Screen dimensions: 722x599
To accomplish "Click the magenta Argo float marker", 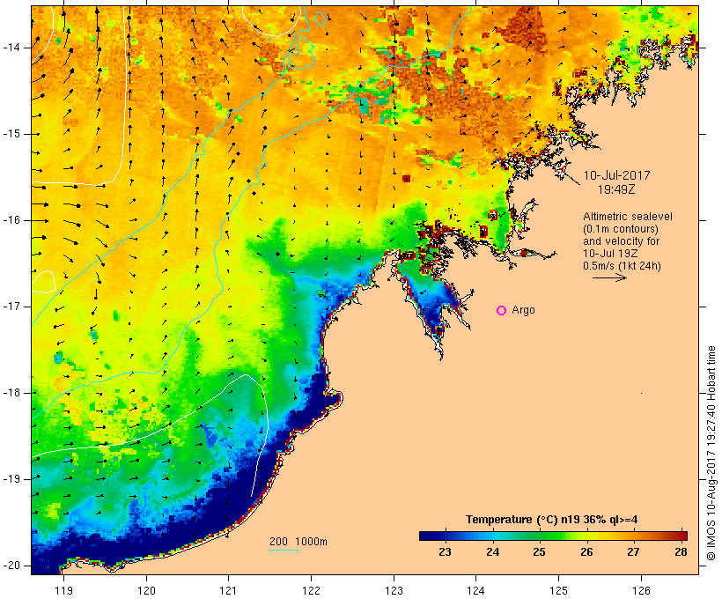I will click(x=502, y=311).
